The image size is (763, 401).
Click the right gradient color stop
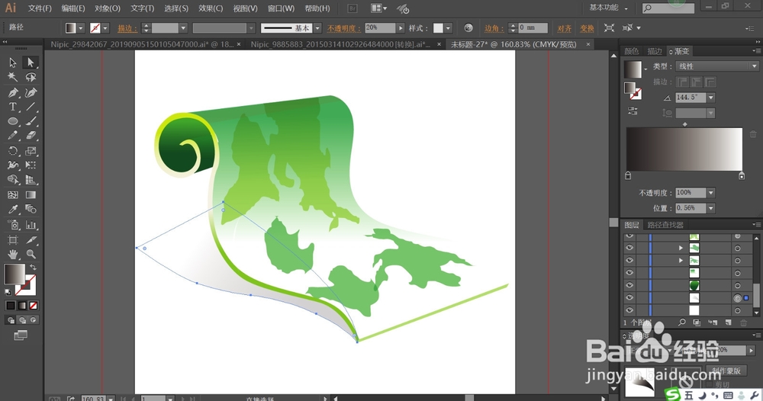[x=742, y=176]
